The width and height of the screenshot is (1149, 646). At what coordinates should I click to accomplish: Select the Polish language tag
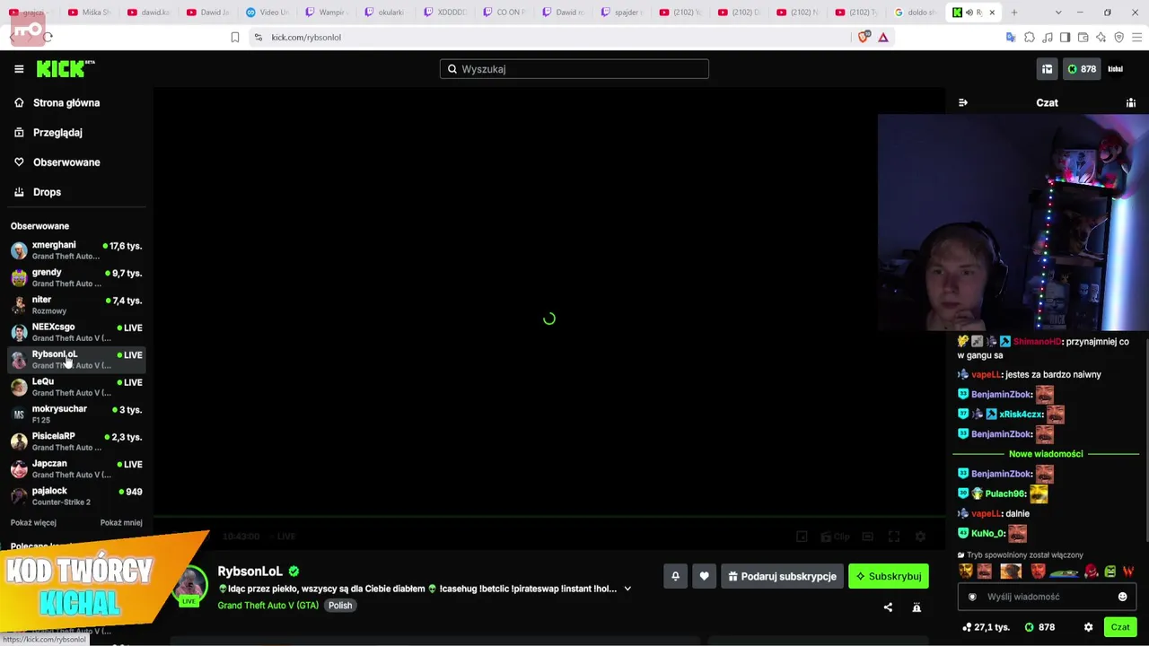(x=340, y=605)
